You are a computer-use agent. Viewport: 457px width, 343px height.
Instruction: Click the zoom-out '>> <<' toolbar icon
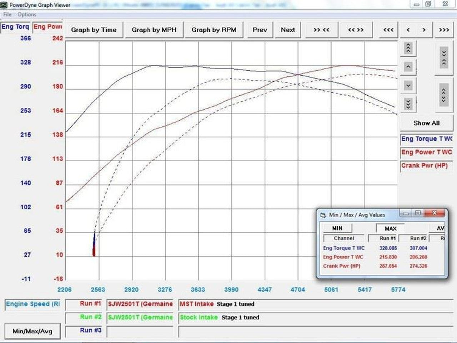[x=321, y=30]
